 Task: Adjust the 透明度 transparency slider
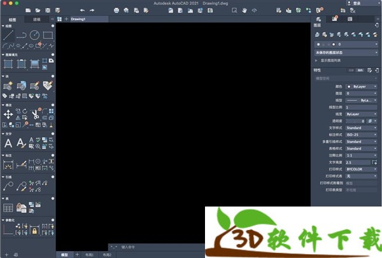(x=356, y=121)
